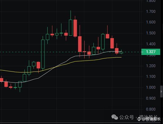Expand the side panel arrow handle
Image resolution: width=163 pixels, height=124 pixels.
click(161, 92)
